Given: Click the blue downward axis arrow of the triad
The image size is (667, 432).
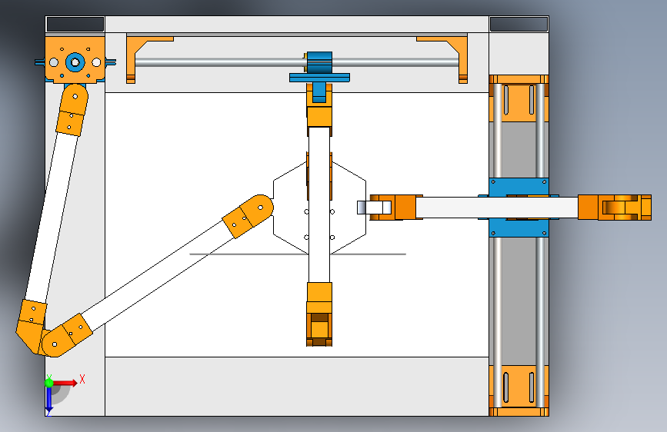Looking at the screenshot, I should point(49,400).
